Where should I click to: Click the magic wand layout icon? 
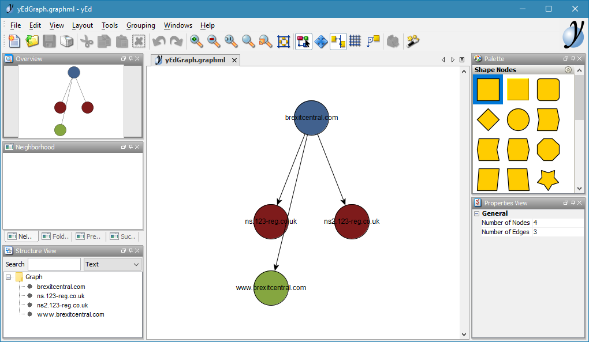413,41
